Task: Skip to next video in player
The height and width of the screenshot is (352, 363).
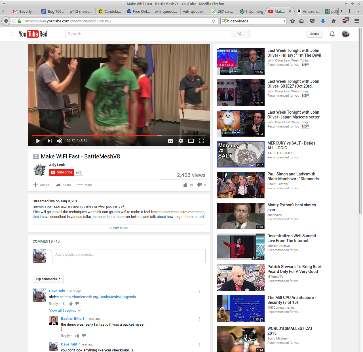Action: 50,141
